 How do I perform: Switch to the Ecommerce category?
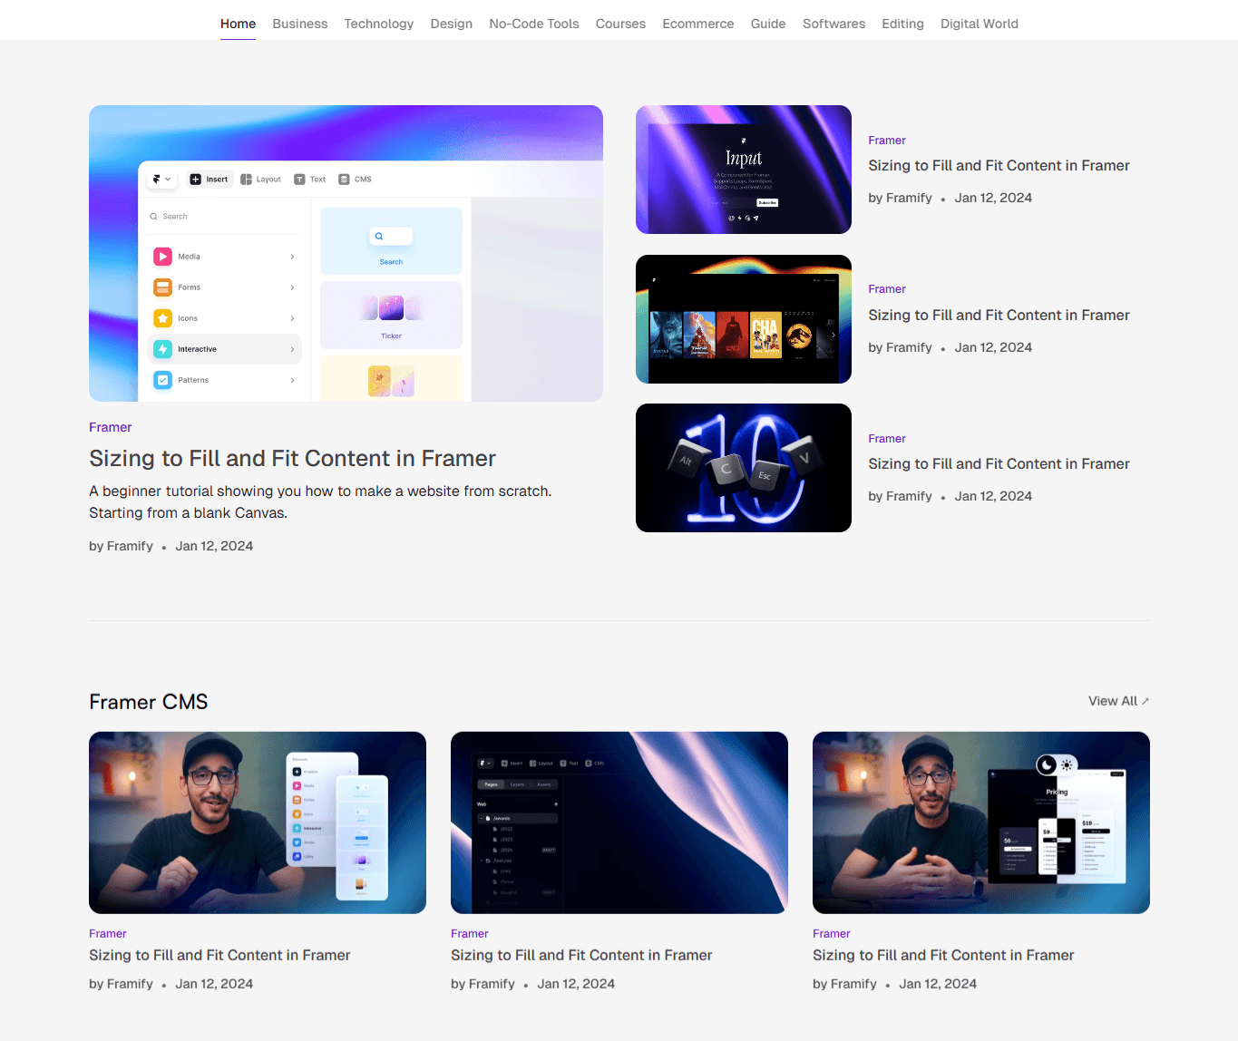point(698,24)
